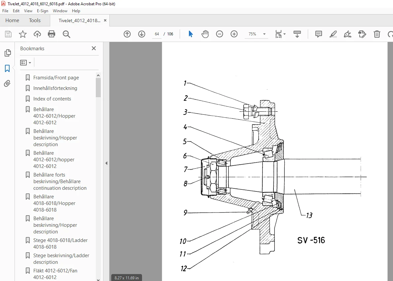Click the SV -516 drawing label
The height and width of the screenshot is (281, 393).
point(311,240)
